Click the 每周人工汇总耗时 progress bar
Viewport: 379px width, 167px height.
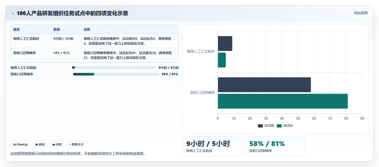(114, 67)
